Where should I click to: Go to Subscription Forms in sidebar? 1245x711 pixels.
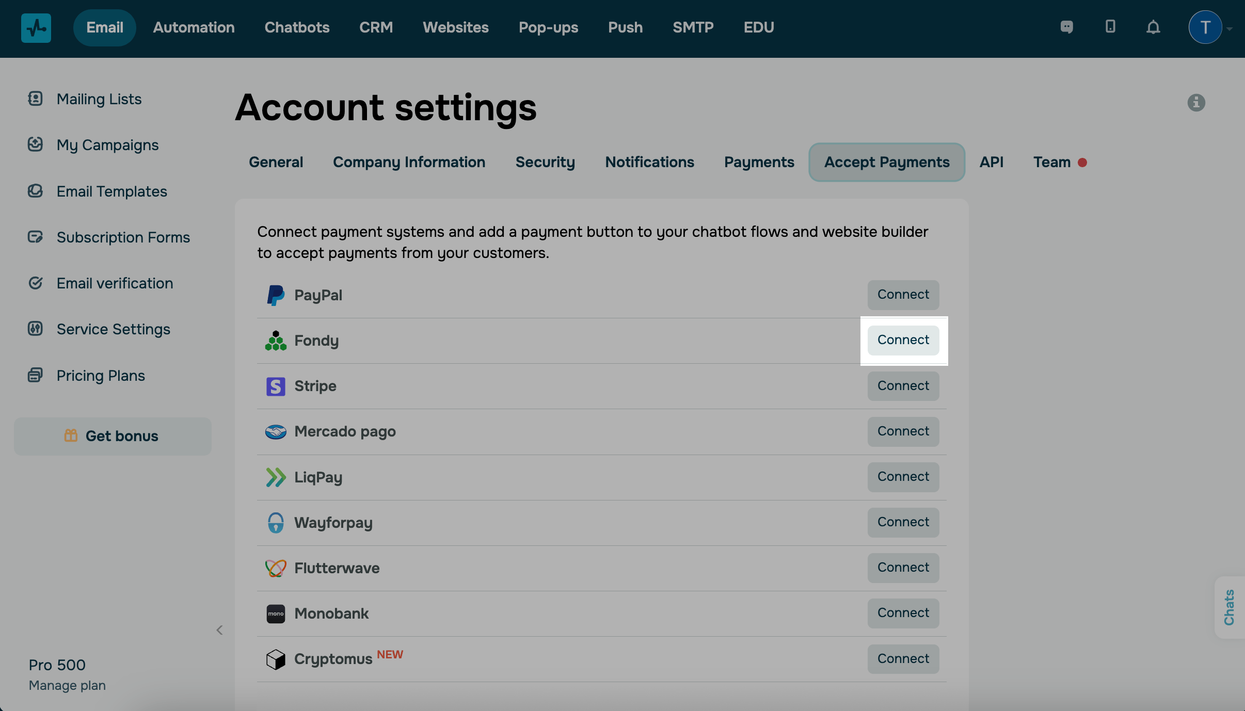(x=123, y=237)
